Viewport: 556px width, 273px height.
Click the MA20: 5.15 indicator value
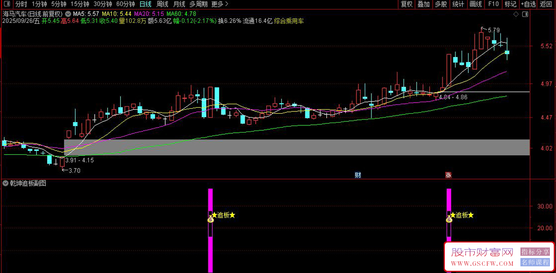150,14
